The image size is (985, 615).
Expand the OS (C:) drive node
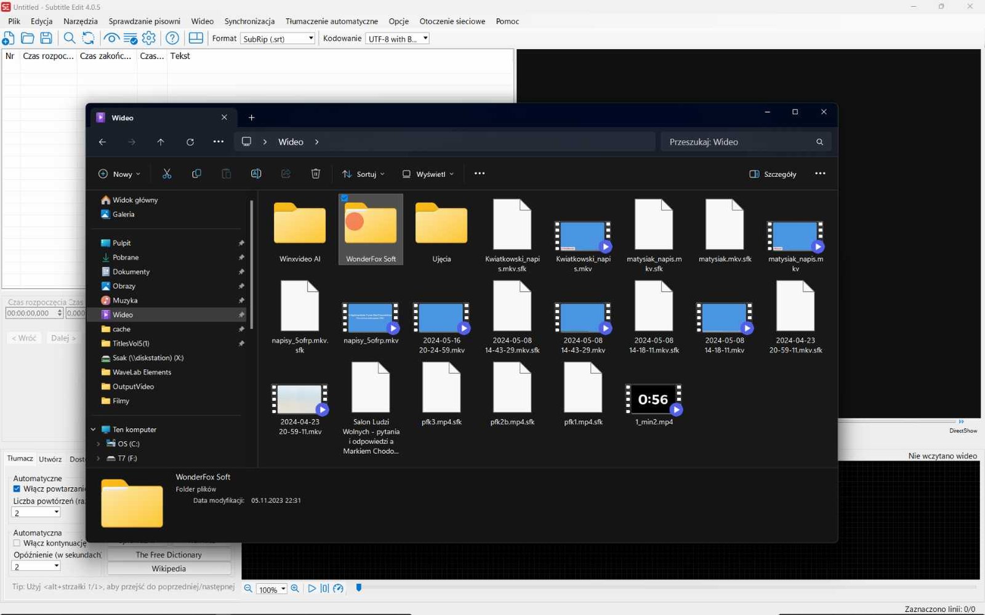98,443
